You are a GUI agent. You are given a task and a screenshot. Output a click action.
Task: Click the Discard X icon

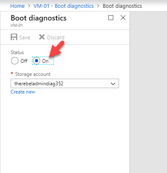coord(42,37)
